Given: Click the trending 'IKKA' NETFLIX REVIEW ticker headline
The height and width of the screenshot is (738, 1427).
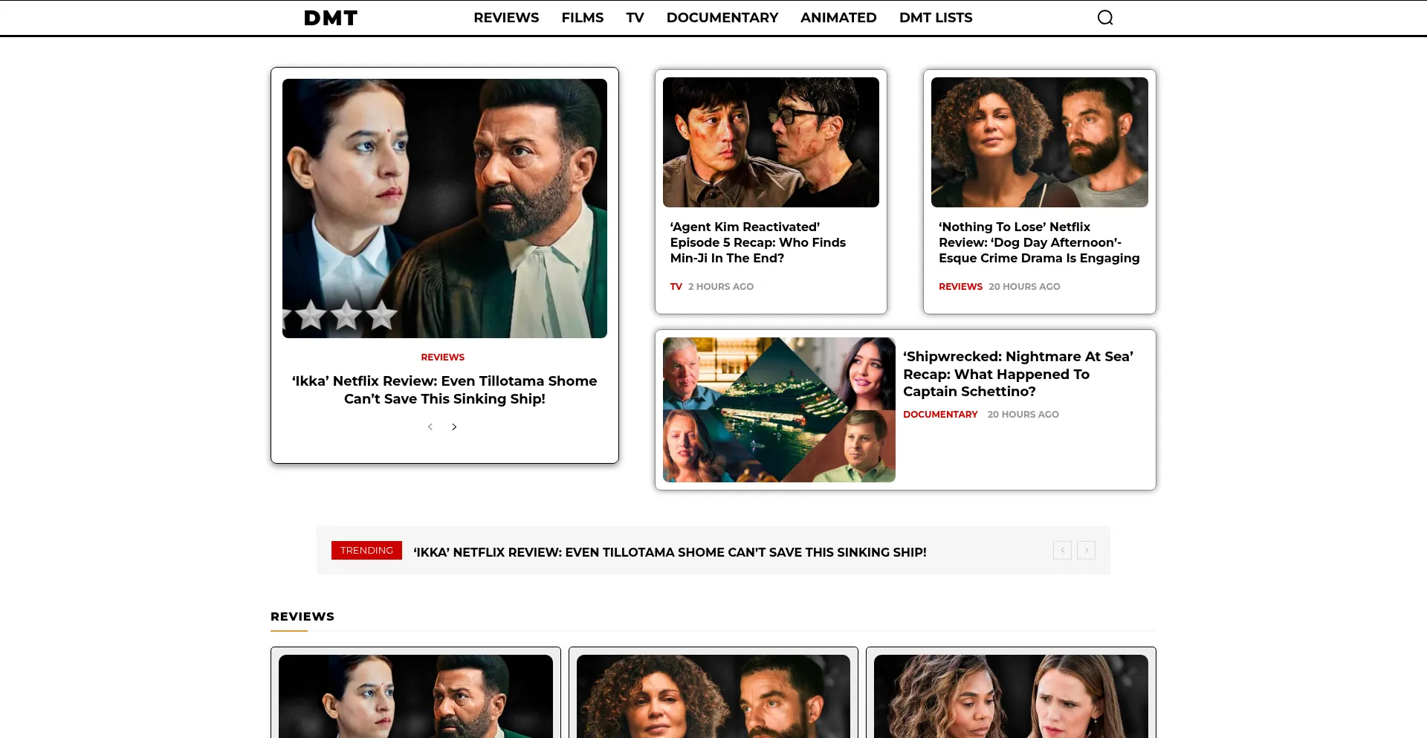Looking at the screenshot, I should coord(670,552).
